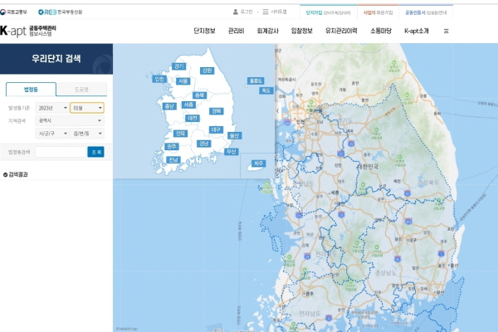
Task: Open 사업자 회원가입 link
Action: [x=378, y=12]
